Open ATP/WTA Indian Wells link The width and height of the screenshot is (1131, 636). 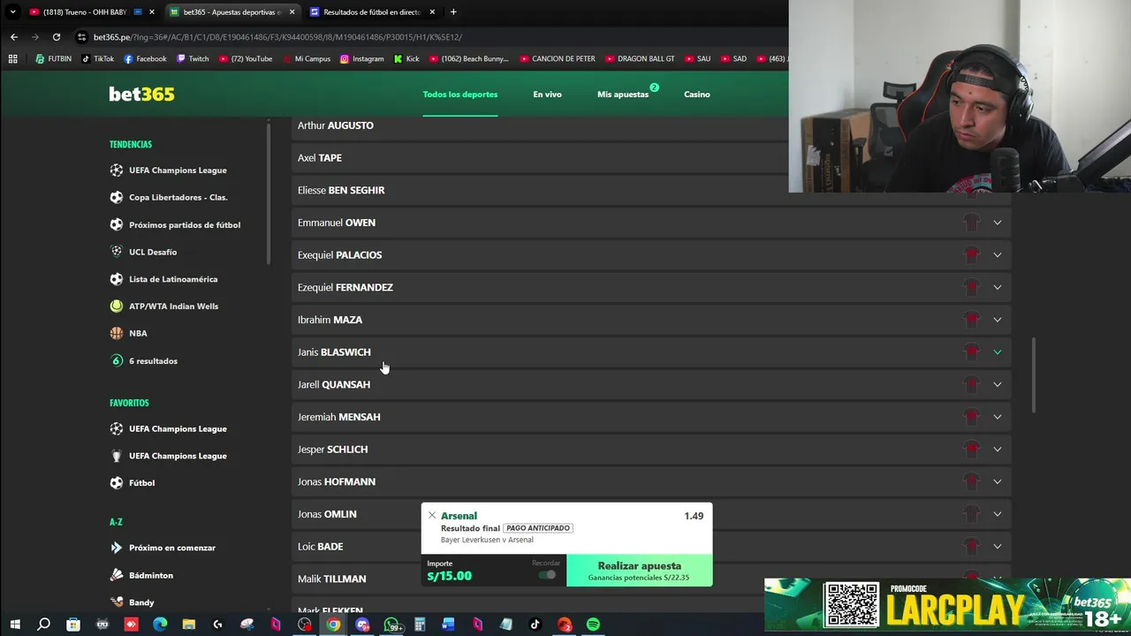tap(173, 307)
